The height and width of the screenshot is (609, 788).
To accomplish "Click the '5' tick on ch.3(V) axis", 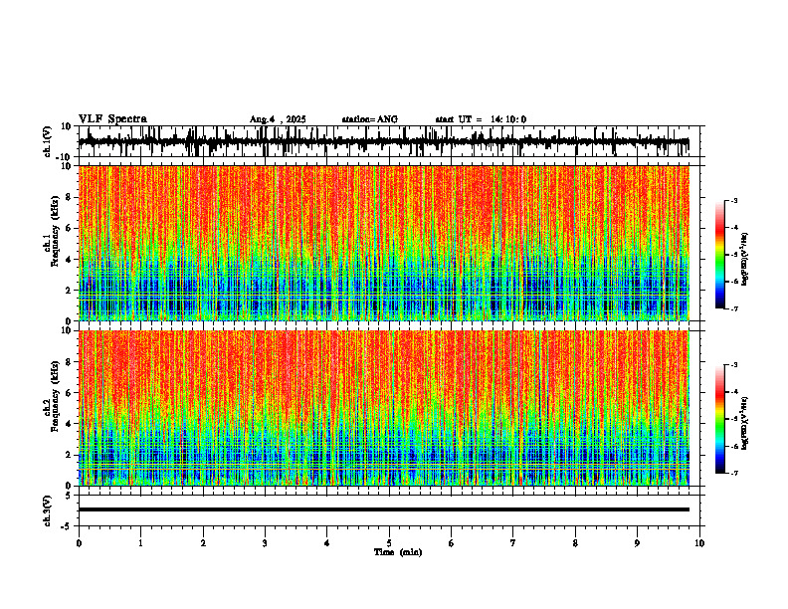I will [x=70, y=496].
